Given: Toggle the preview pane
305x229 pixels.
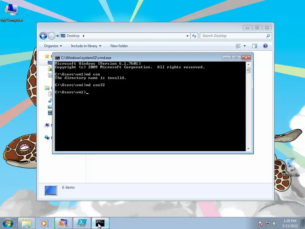Looking at the screenshot, I should point(255,46).
